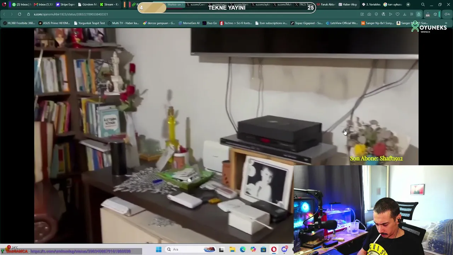Open a new tab with plus button
The image size is (453, 255).
pos(408,5)
